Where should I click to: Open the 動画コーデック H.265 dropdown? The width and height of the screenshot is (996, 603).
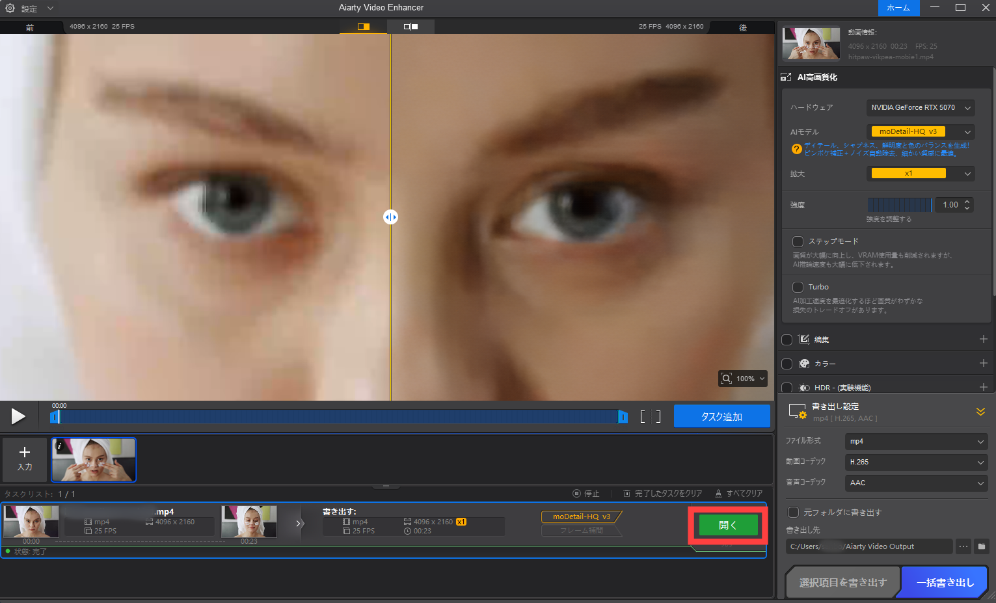pos(916,462)
